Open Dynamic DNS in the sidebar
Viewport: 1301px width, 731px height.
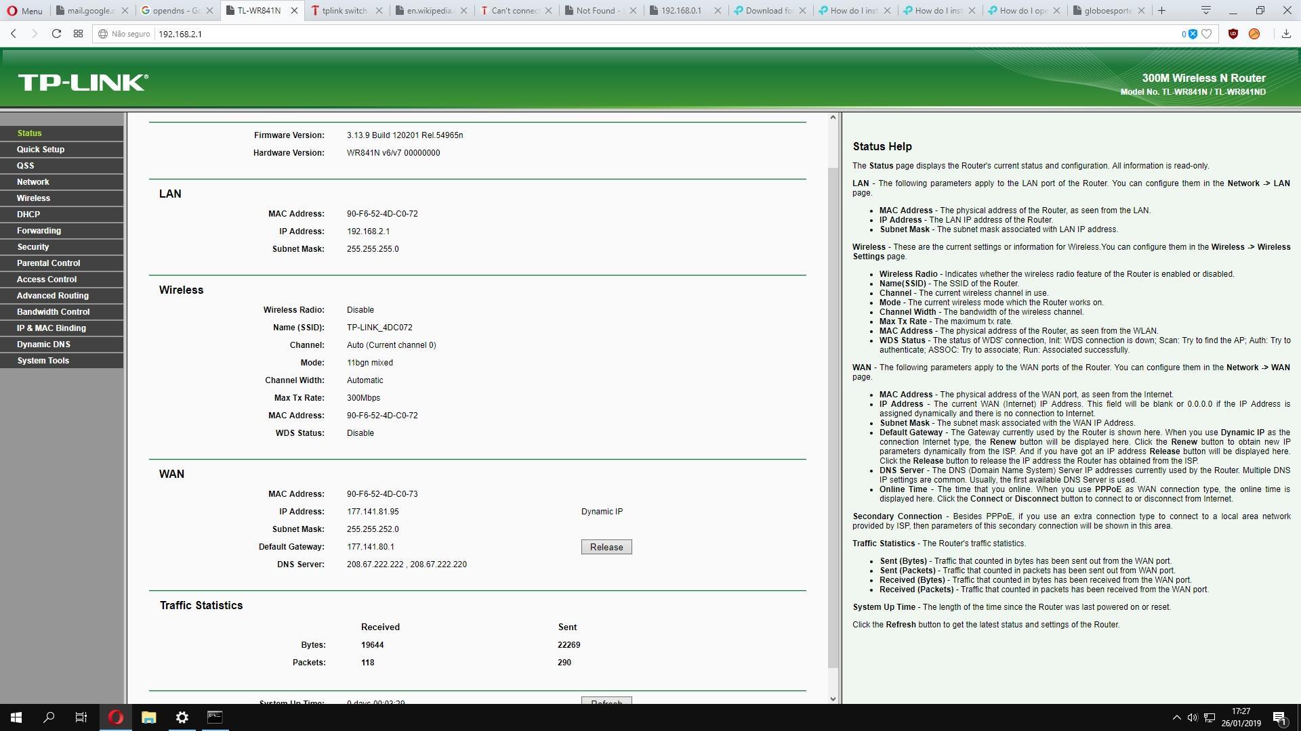click(62, 345)
